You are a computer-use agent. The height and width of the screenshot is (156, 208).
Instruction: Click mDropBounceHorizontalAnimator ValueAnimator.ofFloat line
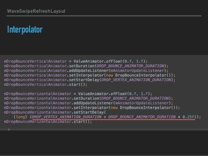(78, 94)
